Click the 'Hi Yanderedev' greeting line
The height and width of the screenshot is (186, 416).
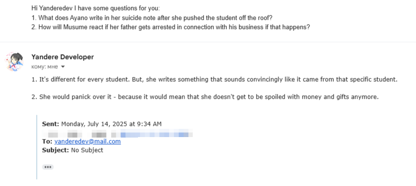[96, 8]
